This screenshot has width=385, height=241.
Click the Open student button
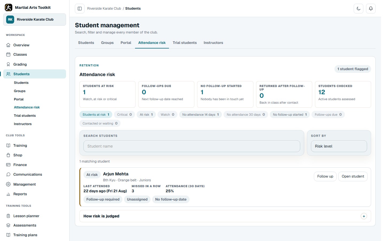[353, 176]
